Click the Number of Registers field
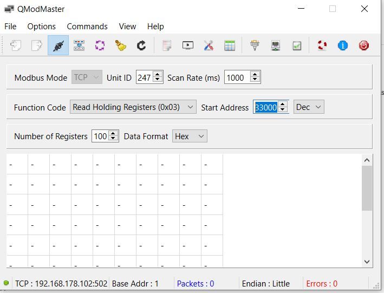This screenshot has width=384, height=293. pyautogui.click(x=100, y=136)
